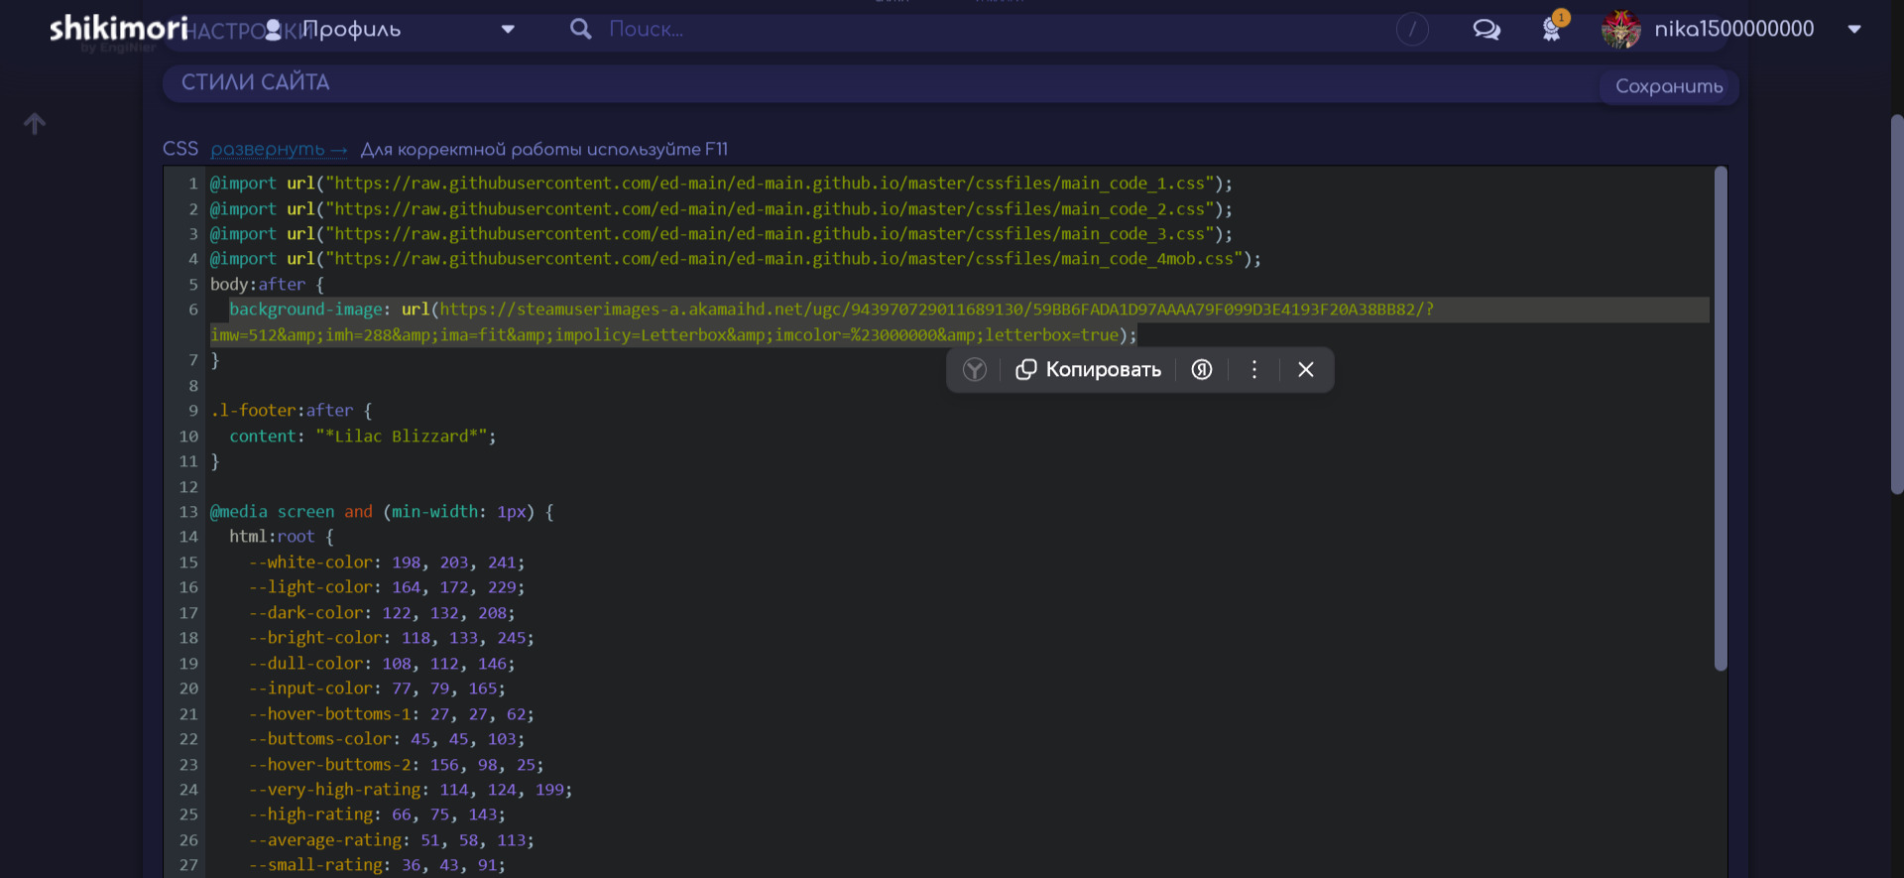This screenshot has height=878, width=1904.
Task: Expand the user account menu arrow
Action: [x=1854, y=30]
